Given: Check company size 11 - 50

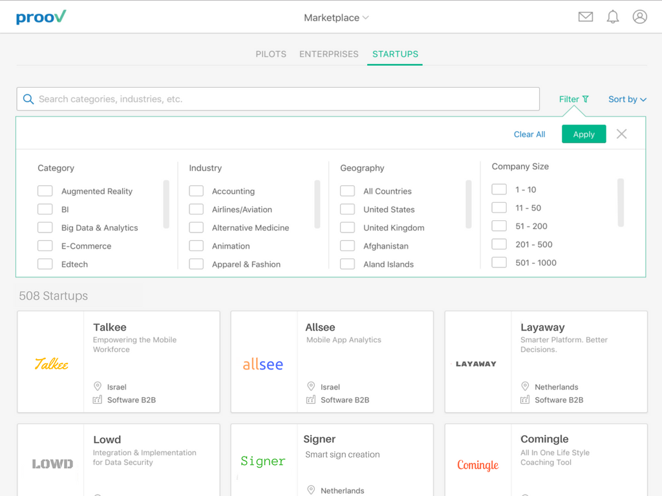Looking at the screenshot, I should click(x=499, y=207).
